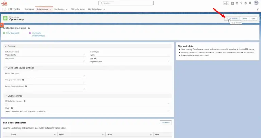Show help info for Grouping Field Name
Image resolution: width=261 pixels, height=138 pixels.
pyautogui.click(x=23, y=80)
